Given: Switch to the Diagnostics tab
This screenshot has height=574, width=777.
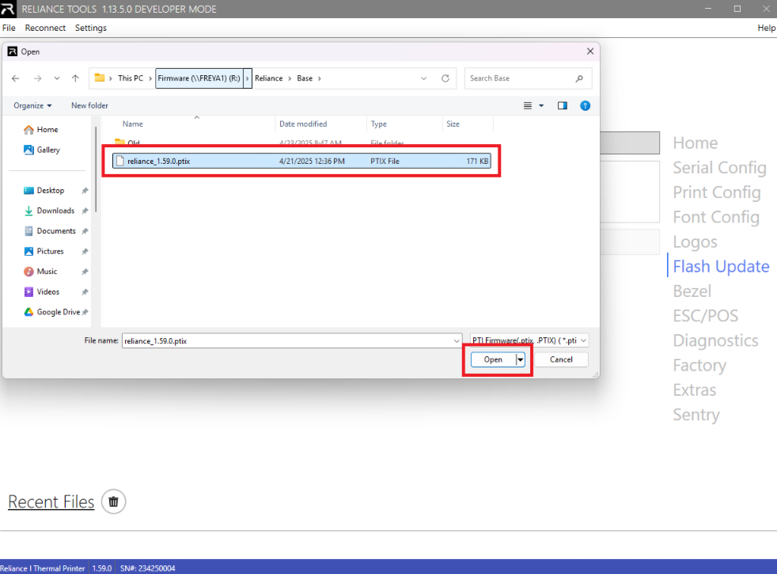Looking at the screenshot, I should tap(715, 340).
